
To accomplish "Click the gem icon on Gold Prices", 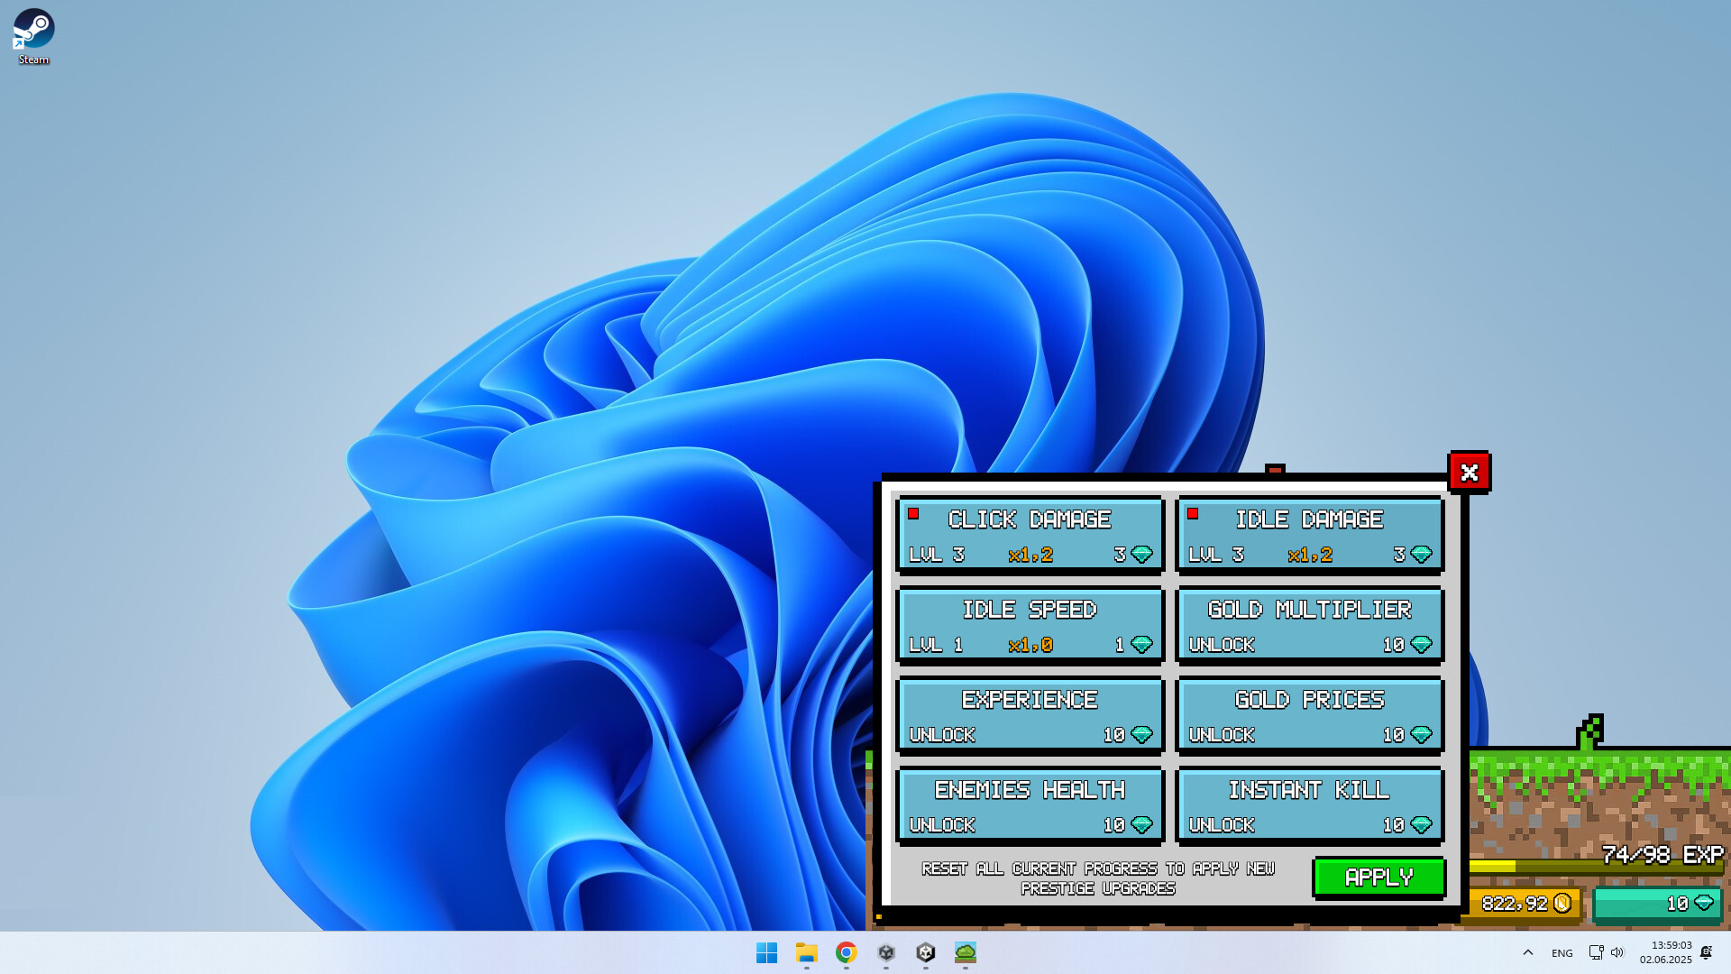I will pos(1421,735).
